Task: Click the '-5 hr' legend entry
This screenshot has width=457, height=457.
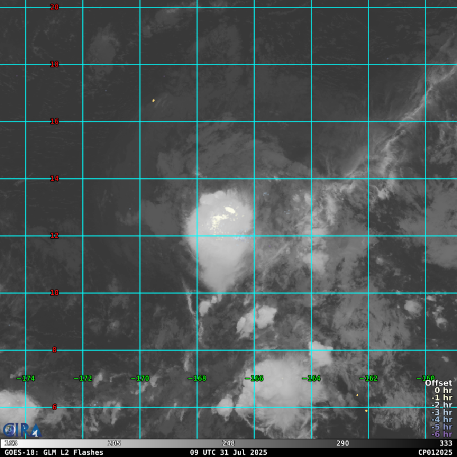Action: coord(442,427)
